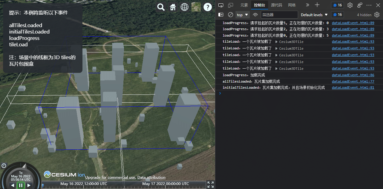Click the plus to add DevTools tool
The height and width of the screenshot is (189, 383).
317,5
